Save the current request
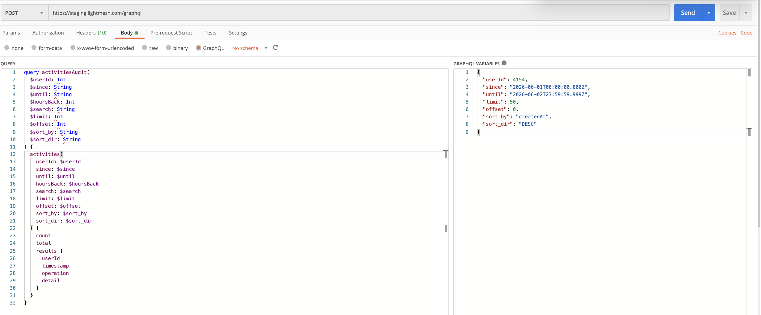 (729, 13)
